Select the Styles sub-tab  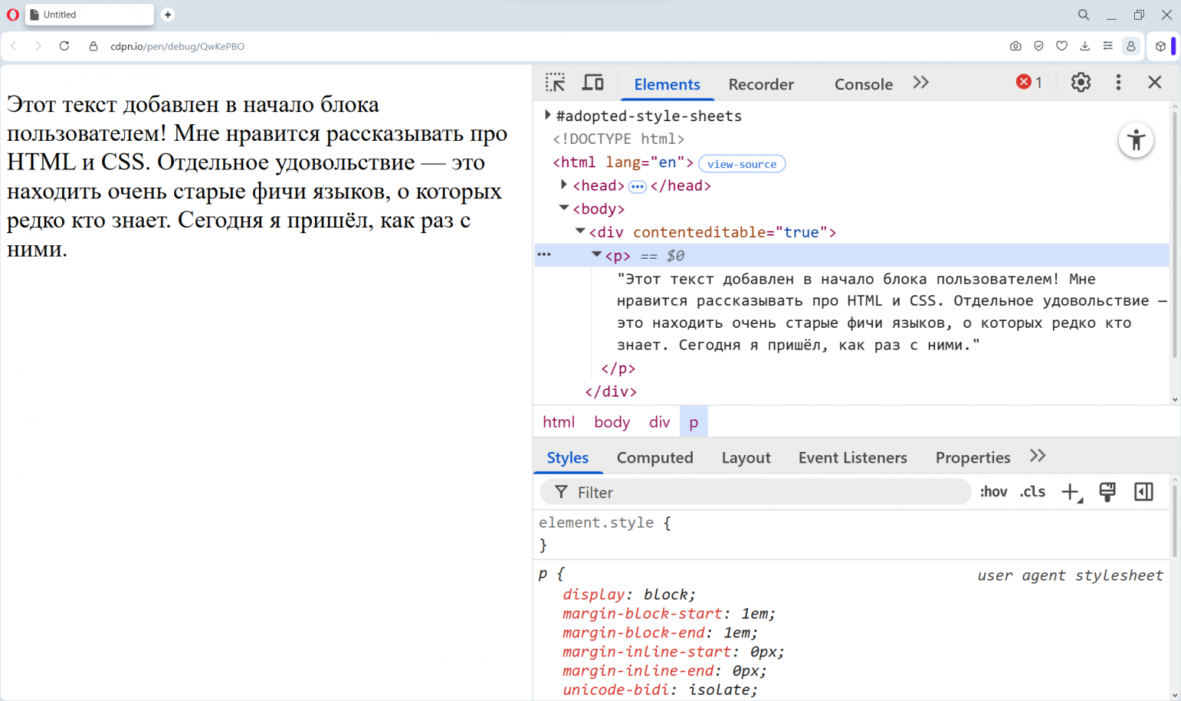tap(568, 457)
